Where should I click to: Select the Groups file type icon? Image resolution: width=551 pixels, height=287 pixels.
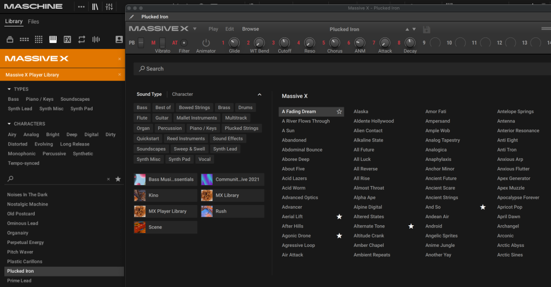pos(24,40)
